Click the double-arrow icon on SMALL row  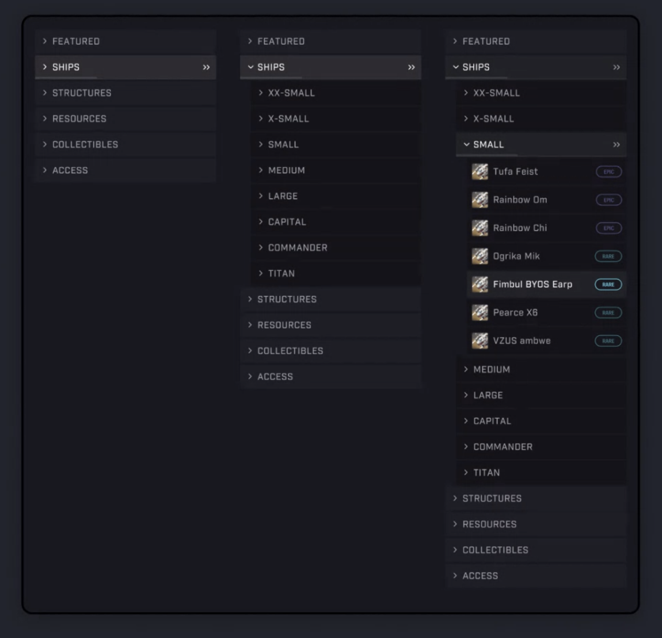pos(616,145)
